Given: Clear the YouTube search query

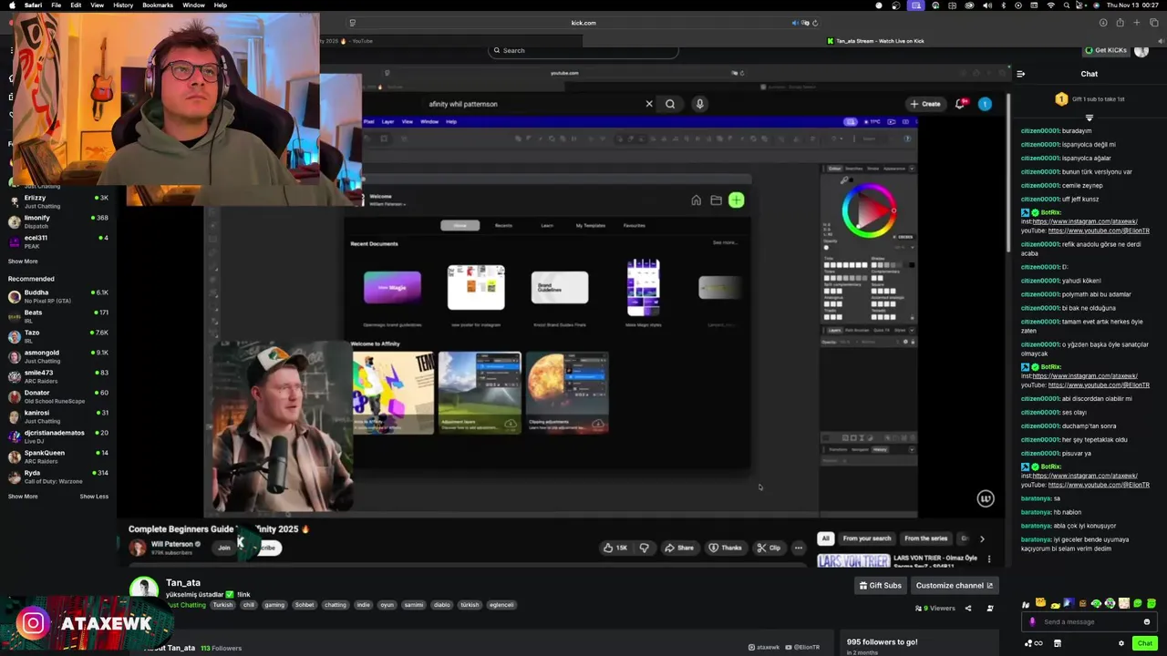Looking at the screenshot, I should [649, 104].
